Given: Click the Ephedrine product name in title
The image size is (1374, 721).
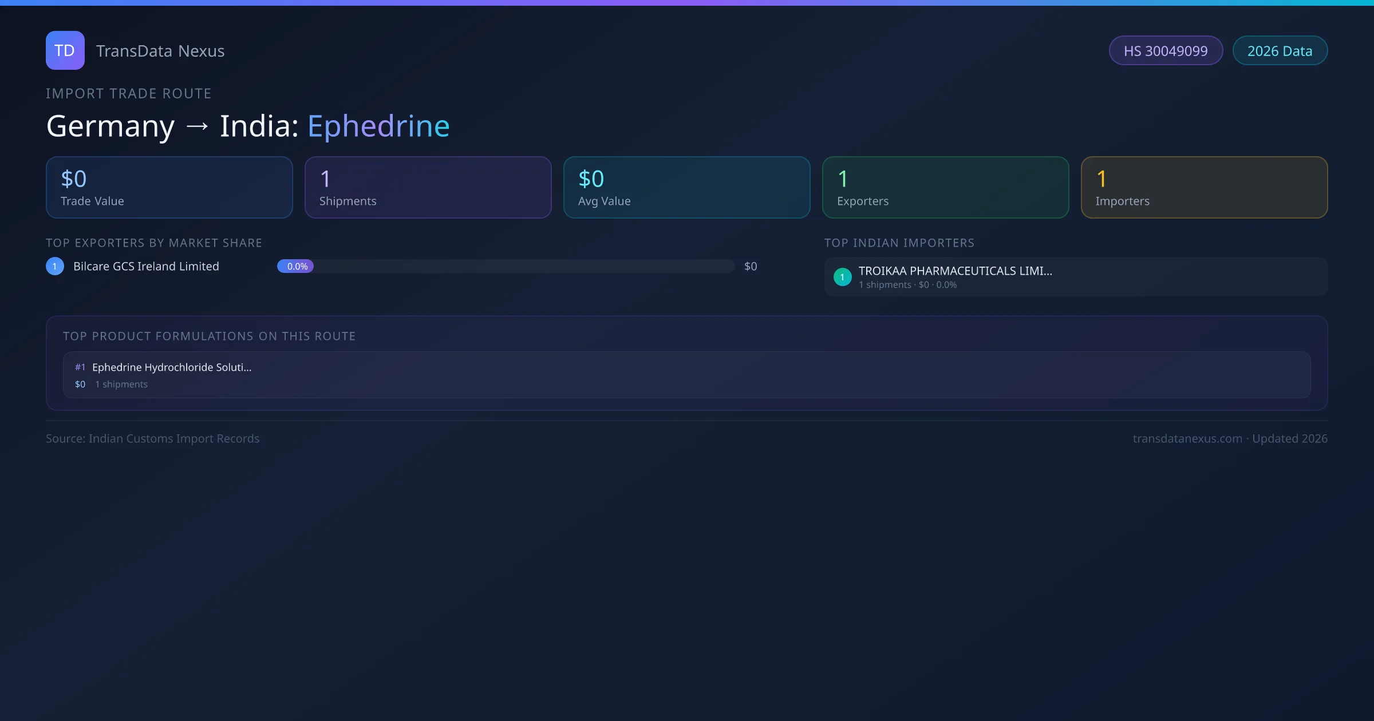Looking at the screenshot, I should 378,126.
